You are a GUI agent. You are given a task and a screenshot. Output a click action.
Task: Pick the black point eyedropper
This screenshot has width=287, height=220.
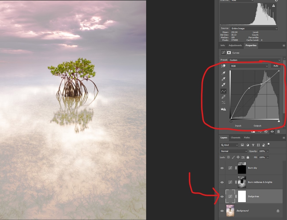click(x=223, y=73)
